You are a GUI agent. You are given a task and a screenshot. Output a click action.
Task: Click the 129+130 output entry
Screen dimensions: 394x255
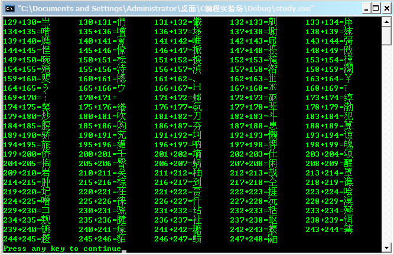(x=26, y=22)
